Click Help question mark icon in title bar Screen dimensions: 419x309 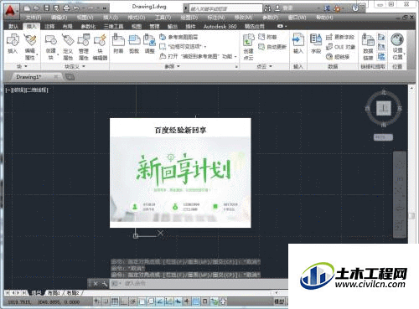pyautogui.click(x=355, y=8)
